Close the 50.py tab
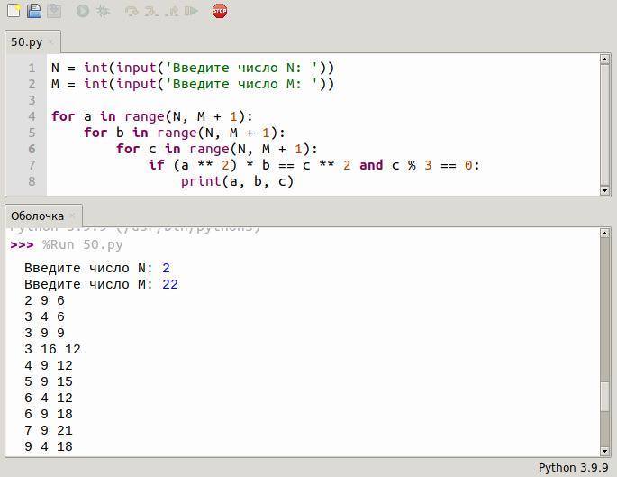Image resolution: width=617 pixels, height=477 pixels. [51, 42]
